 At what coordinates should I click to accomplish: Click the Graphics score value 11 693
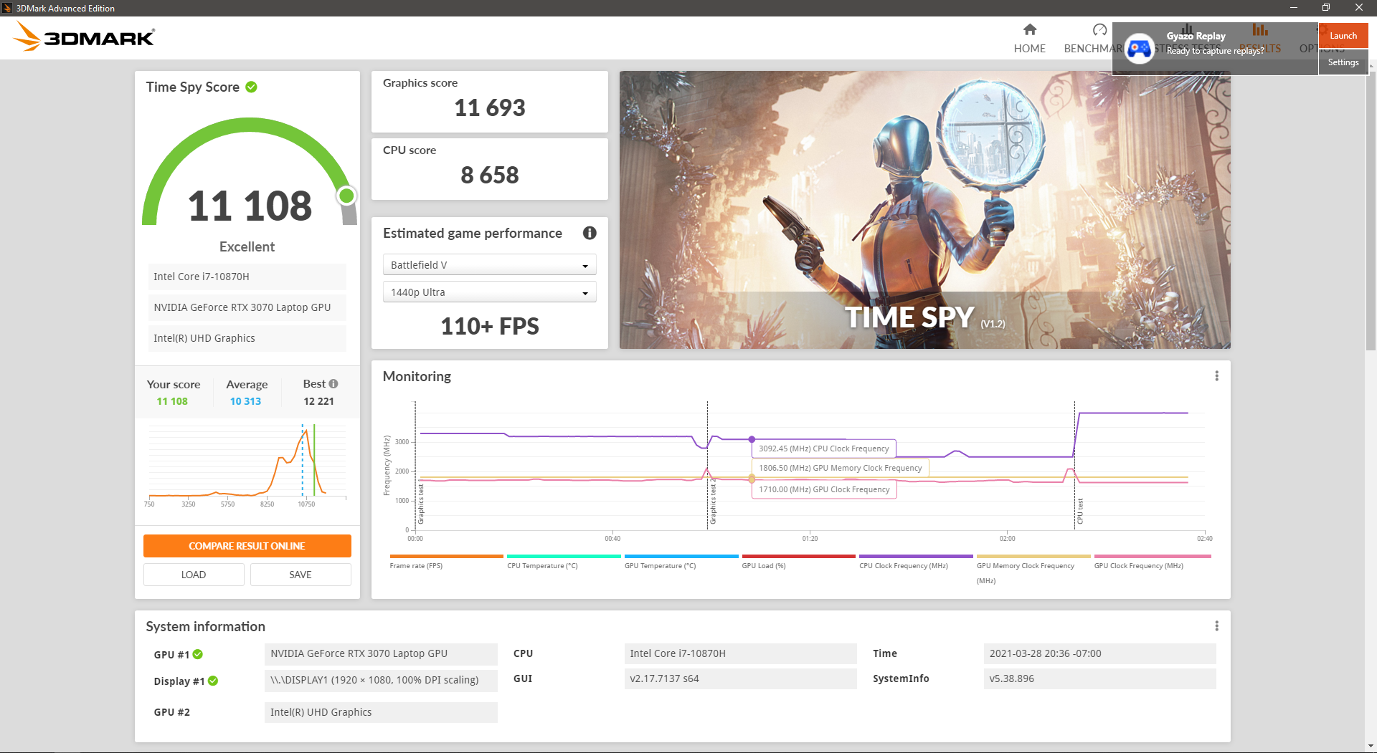coord(490,107)
